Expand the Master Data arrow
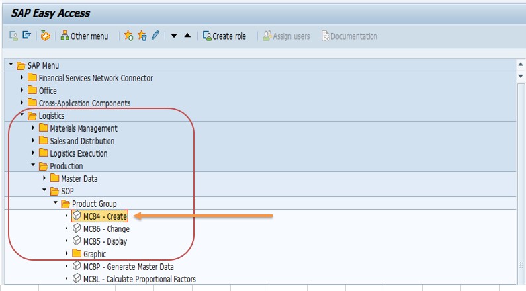 44,178
